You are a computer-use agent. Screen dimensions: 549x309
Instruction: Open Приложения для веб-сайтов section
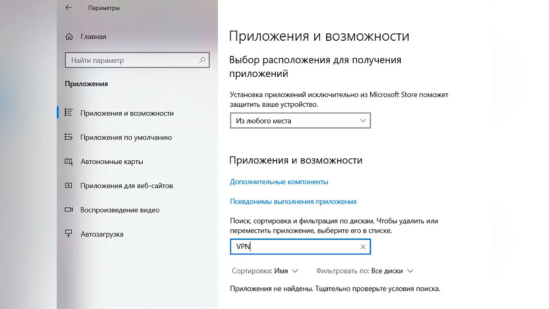pos(127,186)
